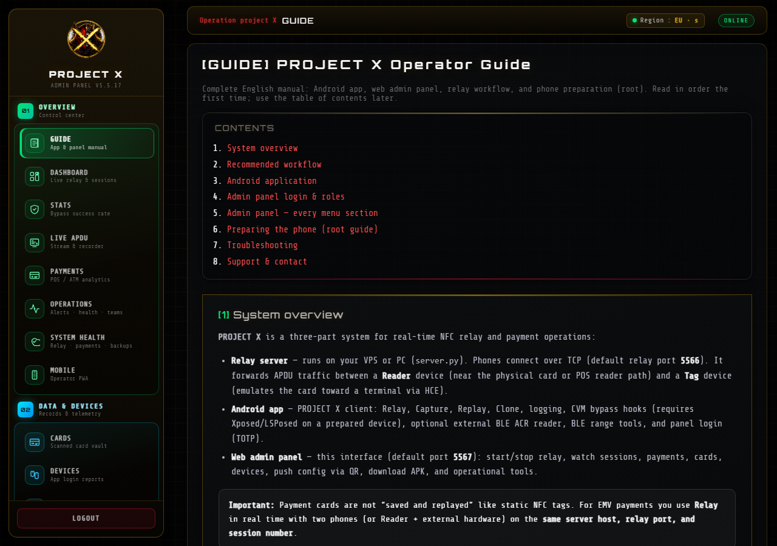This screenshot has height=546, width=777.
Task: Click the Important: note label
Action: [x=252, y=505]
